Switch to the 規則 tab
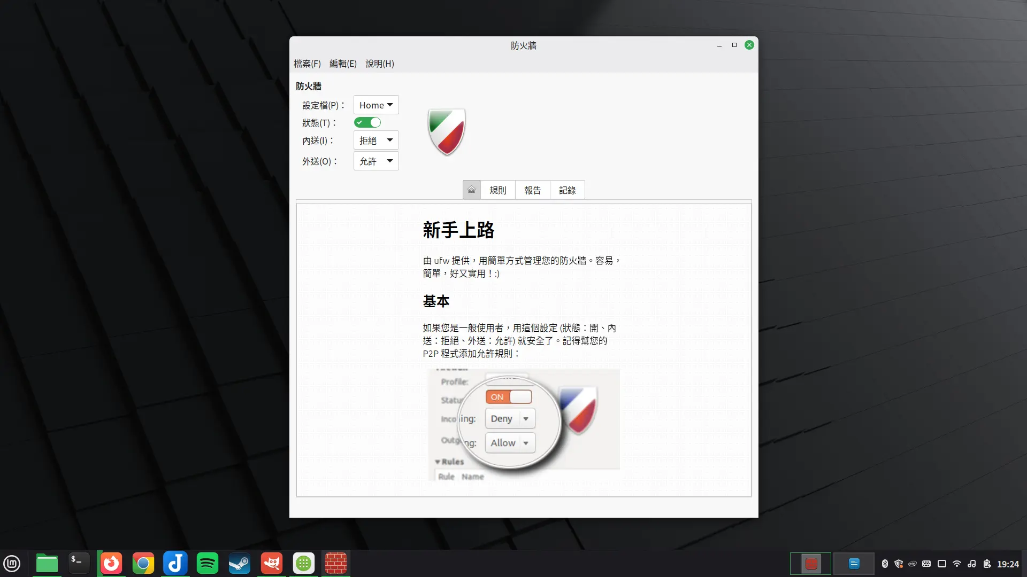Viewport: 1027px width, 577px height. coord(497,190)
